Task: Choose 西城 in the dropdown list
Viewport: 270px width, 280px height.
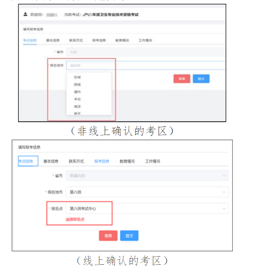Action: 77,84
